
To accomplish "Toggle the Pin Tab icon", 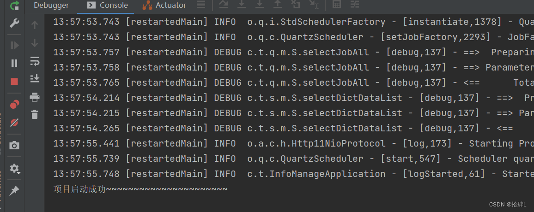I will click(x=14, y=191).
